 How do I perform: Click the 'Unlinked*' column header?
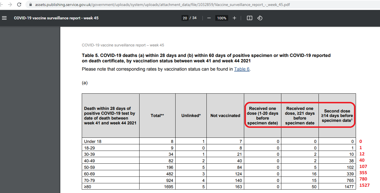click(x=191, y=116)
